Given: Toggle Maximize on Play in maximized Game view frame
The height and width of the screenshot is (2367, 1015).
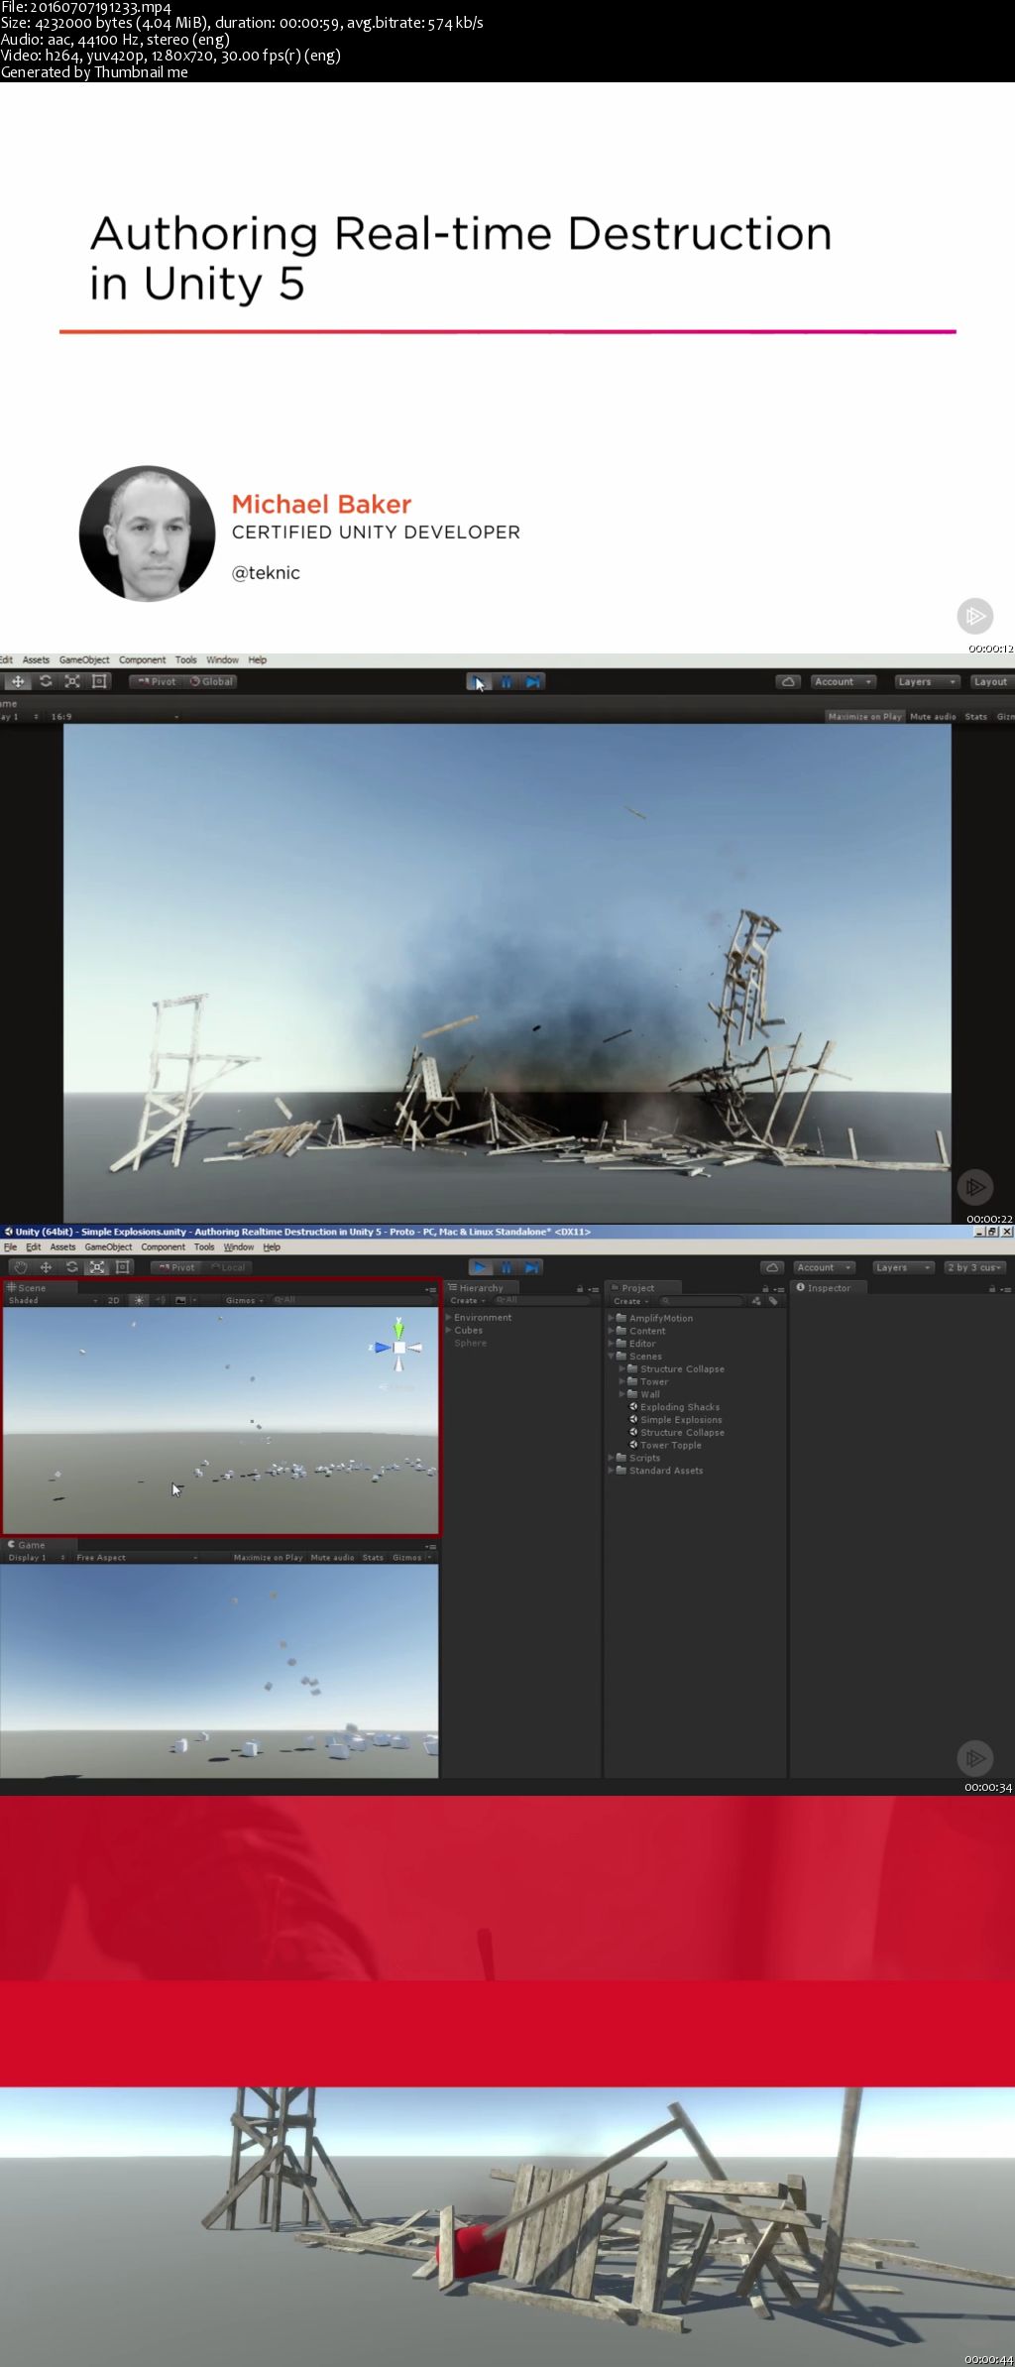Looking at the screenshot, I should point(865,716).
